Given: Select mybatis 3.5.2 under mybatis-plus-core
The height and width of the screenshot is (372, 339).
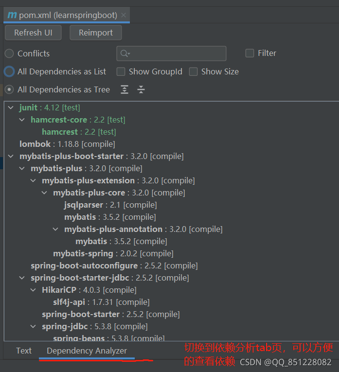Looking at the screenshot, I should 110,217.
